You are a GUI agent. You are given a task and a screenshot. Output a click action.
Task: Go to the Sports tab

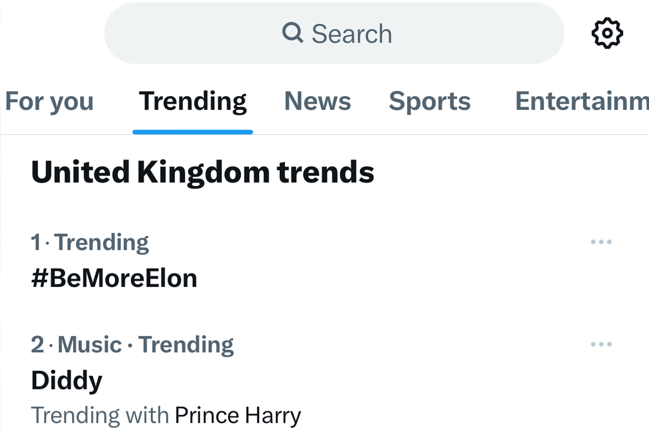coord(429,101)
